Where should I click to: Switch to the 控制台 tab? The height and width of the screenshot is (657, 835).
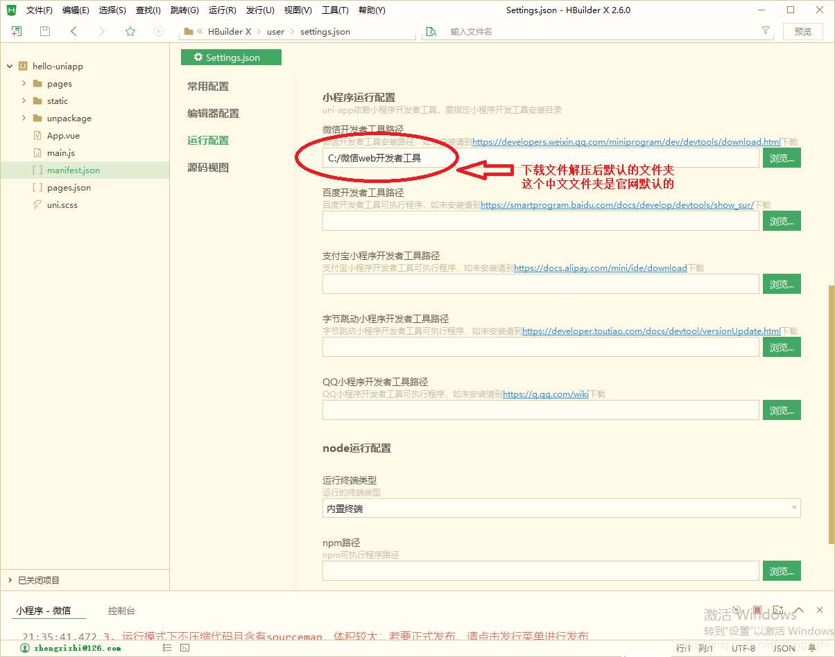click(121, 610)
